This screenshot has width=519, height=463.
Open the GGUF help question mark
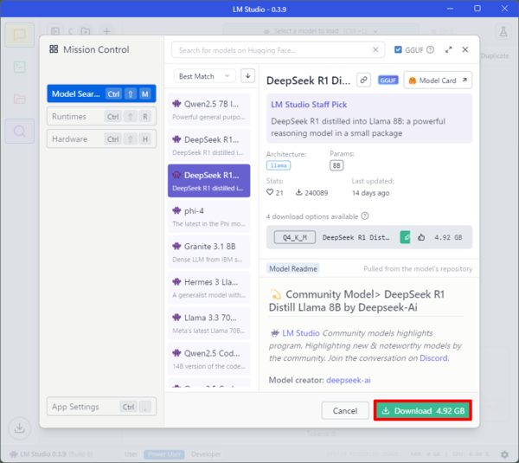[x=430, y=49]
